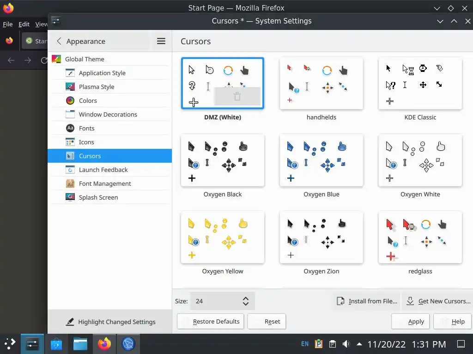Open Firefox View menu
The height and width of the screenshot is (354, 473).
(x=41, y=24)
